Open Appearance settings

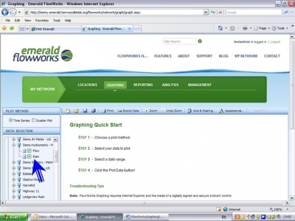pos(231,111)
